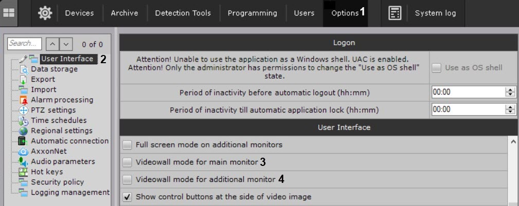519x206 pixels.
Task: Click the User Interface panel scrollbar
Action: click(x=513, y=170)
